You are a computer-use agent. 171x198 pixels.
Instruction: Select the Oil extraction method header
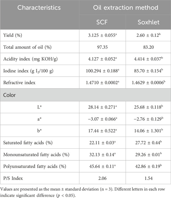click(x=126, y=8)
